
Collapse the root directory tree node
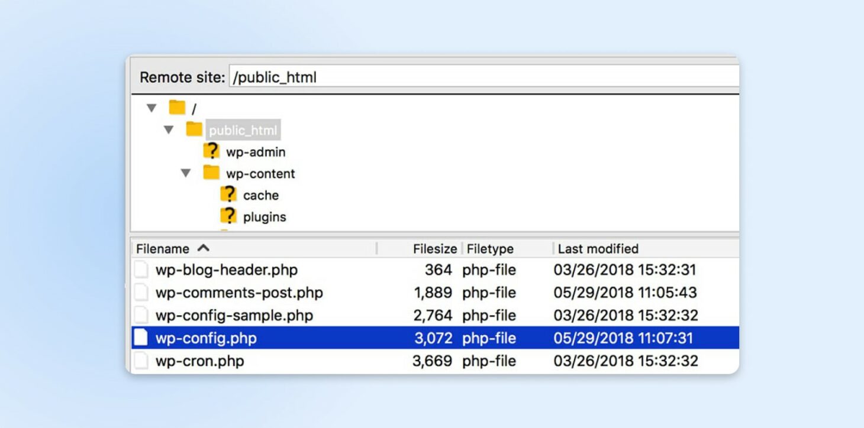click(x=151, y=108)
